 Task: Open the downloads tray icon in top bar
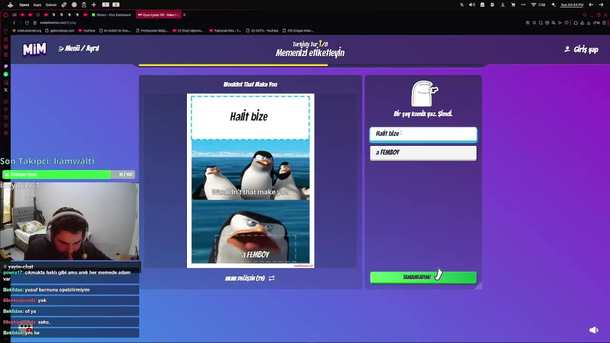(x=502, y=5)
